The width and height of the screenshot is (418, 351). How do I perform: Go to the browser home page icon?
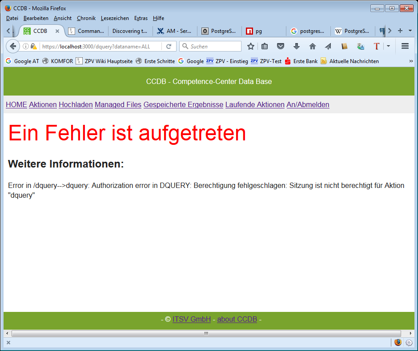tap(312, 46)
